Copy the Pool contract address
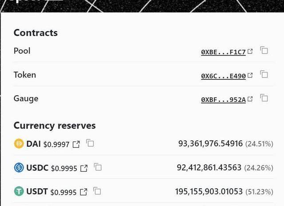The image size is (284, 206). tap(264, 51)
